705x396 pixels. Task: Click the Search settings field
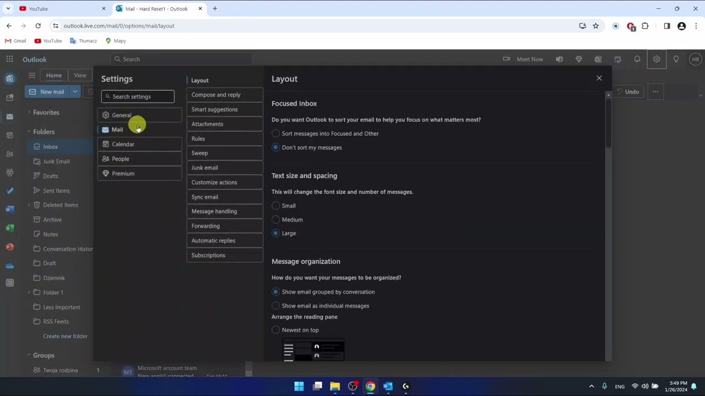point(138,97)
